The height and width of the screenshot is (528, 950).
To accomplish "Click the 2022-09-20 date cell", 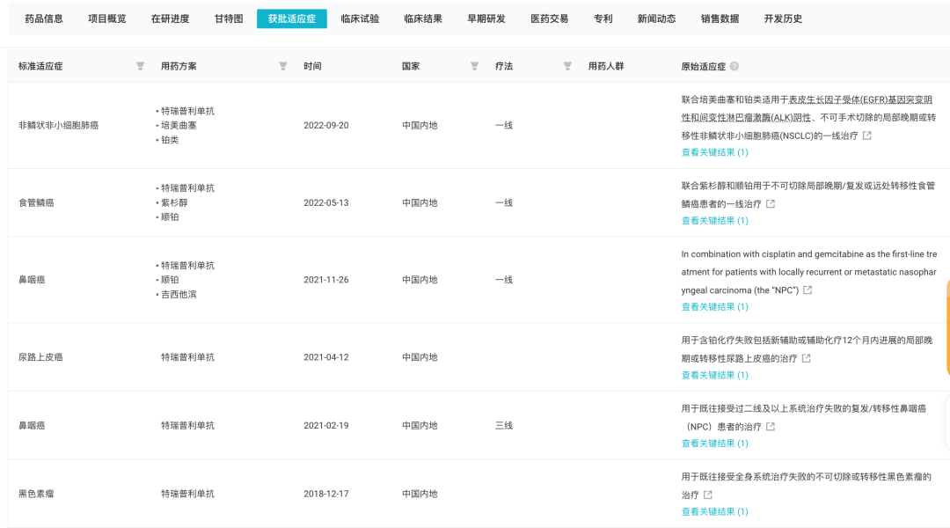I will [x=326, y=126].
